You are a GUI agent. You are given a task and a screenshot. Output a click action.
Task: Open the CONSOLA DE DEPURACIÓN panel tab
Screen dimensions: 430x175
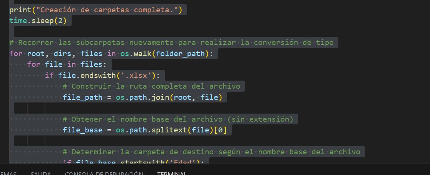click(x=104, y=173)
